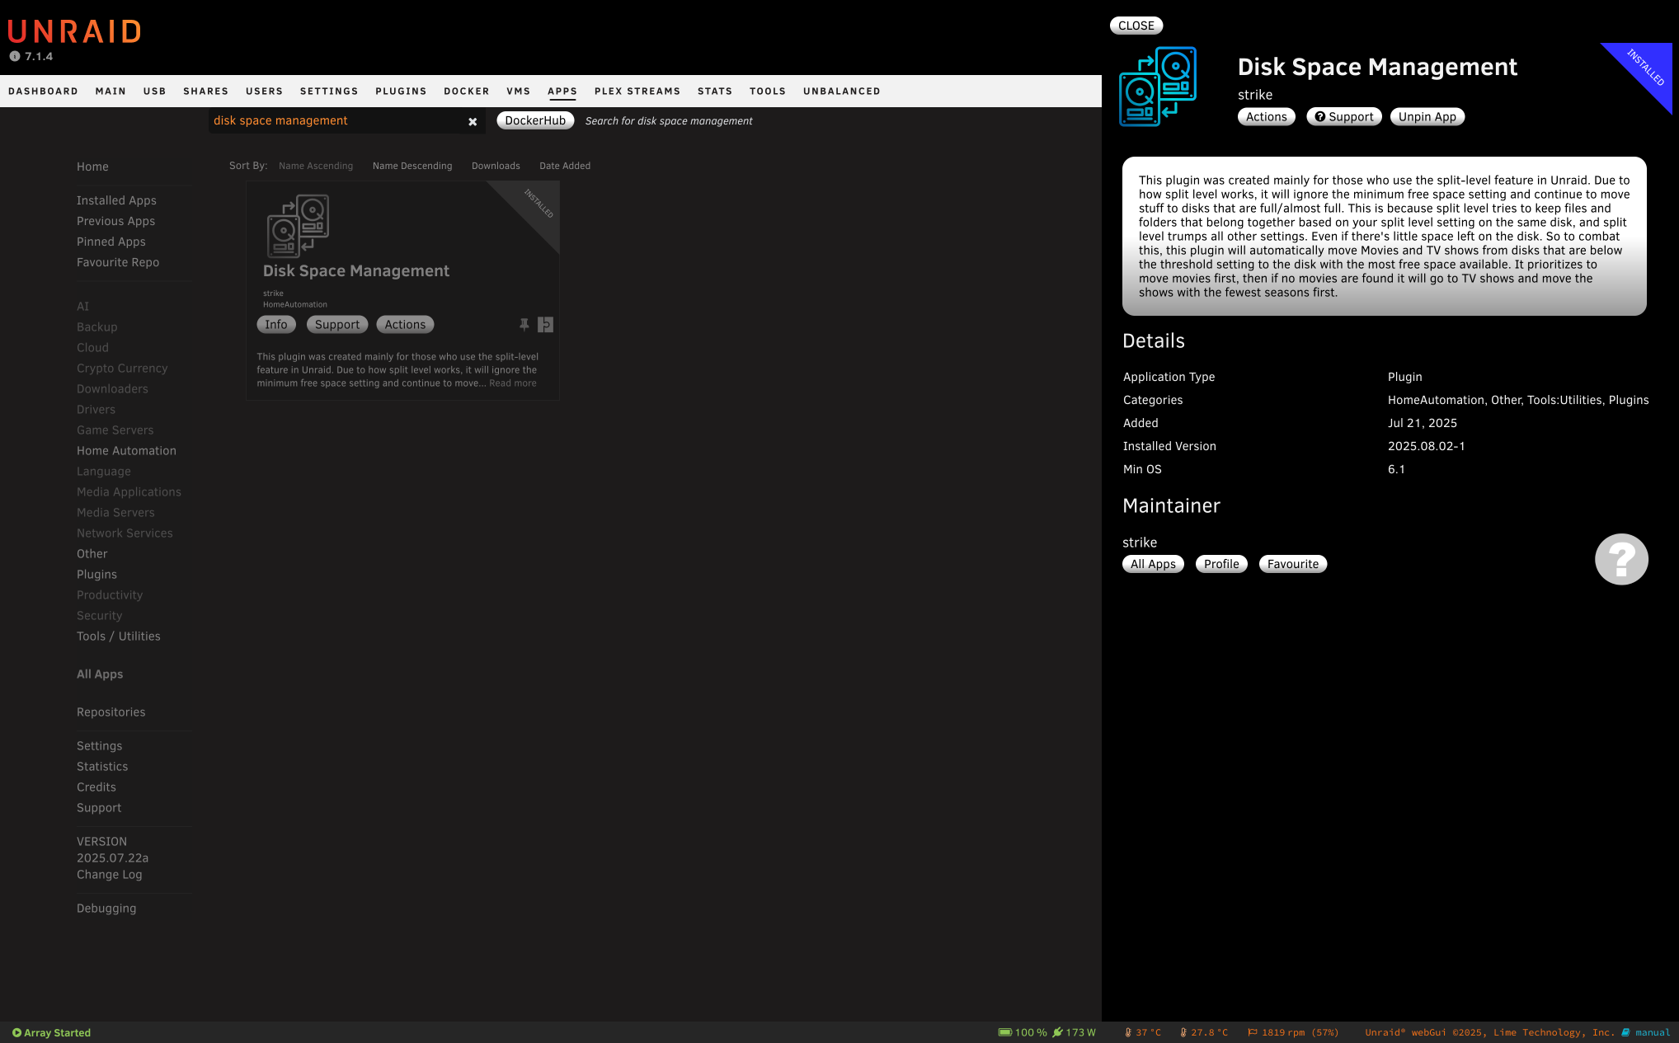Select the Other category
Image resolution: width=1679 pixels, height=1043 pixels.
pyautogui.click(x=92, y=554)
